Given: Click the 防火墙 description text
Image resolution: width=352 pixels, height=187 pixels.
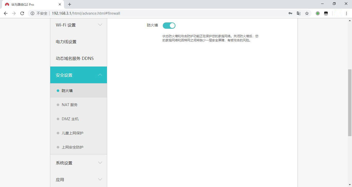Looking at the screenshot, I should coord(210,38).
